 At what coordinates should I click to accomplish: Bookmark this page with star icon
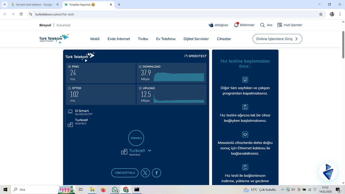[321, 14]
